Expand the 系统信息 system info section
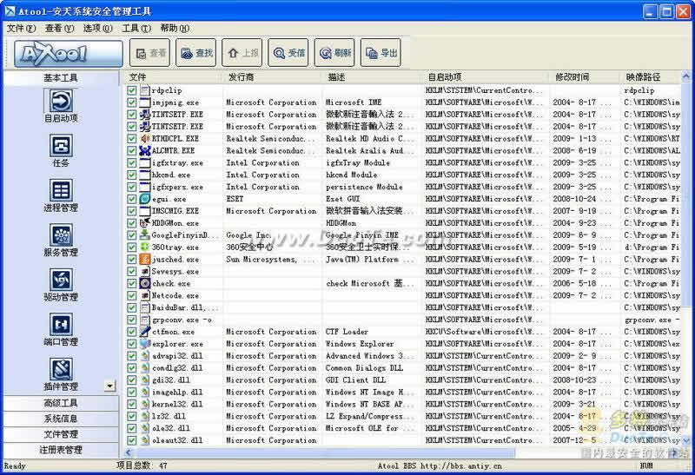Screen dimensions: 695x475 click(x=61, y=419)
